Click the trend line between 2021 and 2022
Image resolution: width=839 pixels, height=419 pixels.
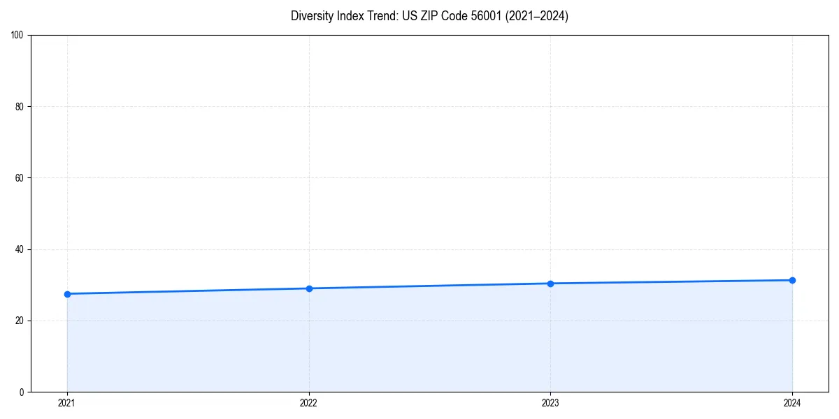(x=187, y=291)
